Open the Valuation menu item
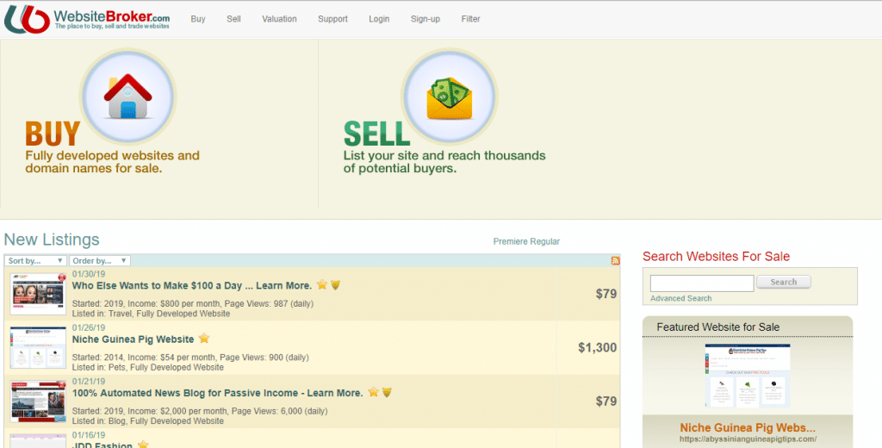The height and width of the screenshot is (448, 882). click(x=279, y=19)
